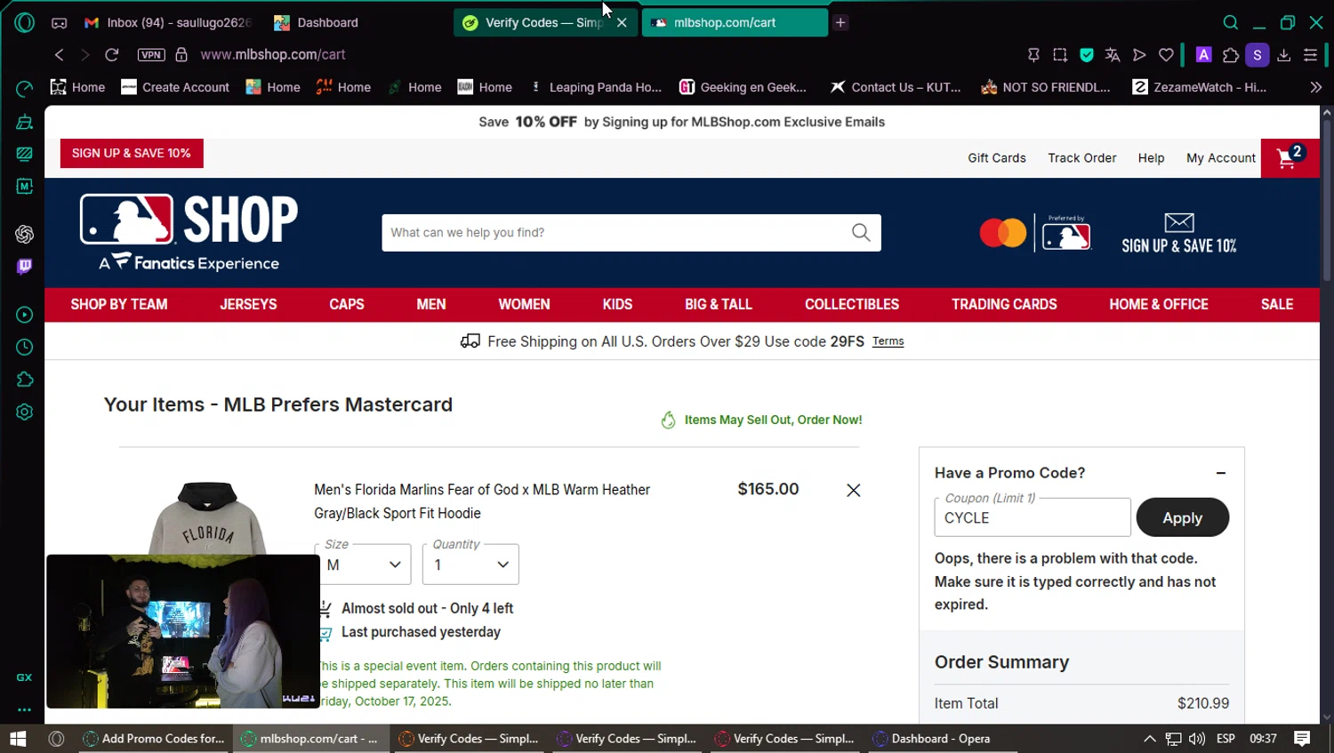The width and height of the screenshot is (1334, 753).
Task: Go back to the previous page
Action: tap(60, 54)
